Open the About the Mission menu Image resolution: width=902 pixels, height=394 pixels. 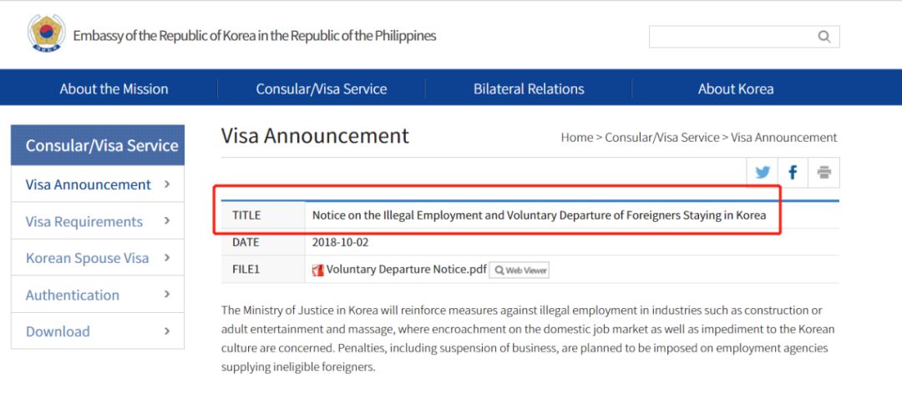click(x=114, y=88)
